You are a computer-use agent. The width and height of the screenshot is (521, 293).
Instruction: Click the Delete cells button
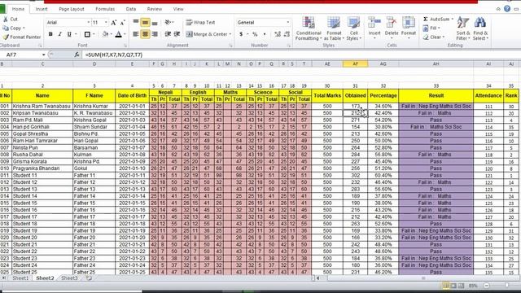[392, 28]
